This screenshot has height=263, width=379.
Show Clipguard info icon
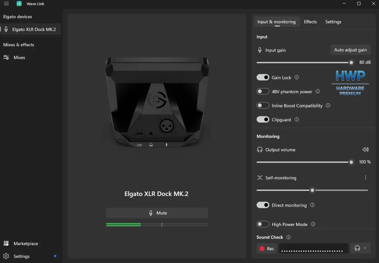tap(296, 120)
